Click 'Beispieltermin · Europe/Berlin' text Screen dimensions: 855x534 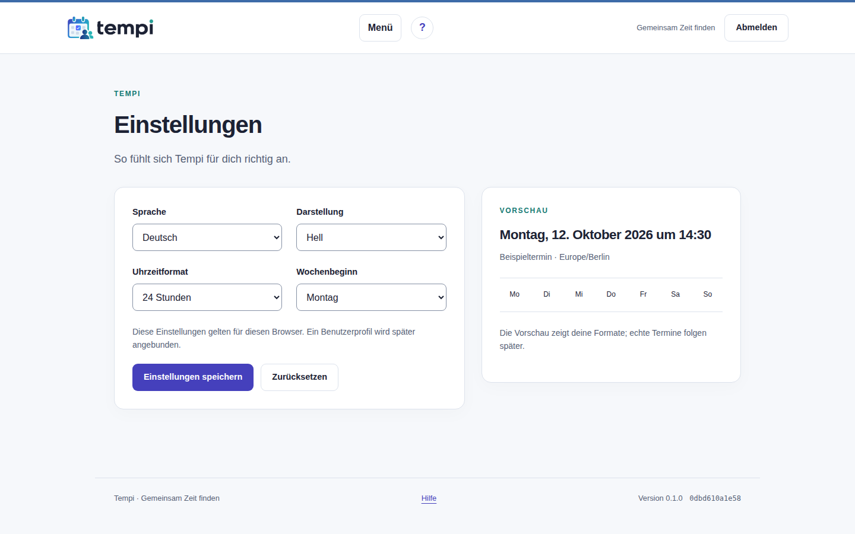tap(555, 257)
